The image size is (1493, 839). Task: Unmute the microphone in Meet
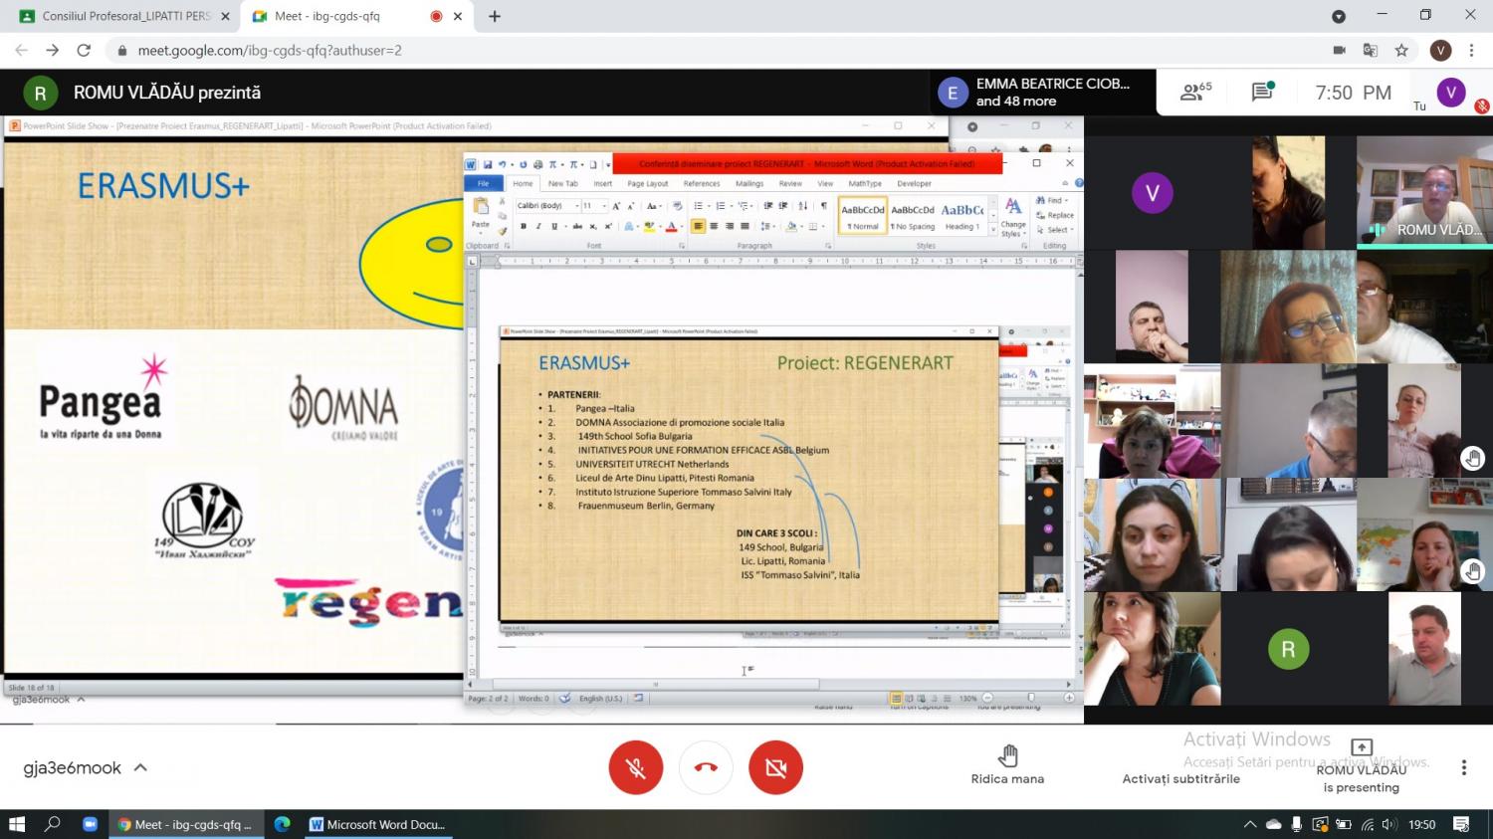[635, 767]
